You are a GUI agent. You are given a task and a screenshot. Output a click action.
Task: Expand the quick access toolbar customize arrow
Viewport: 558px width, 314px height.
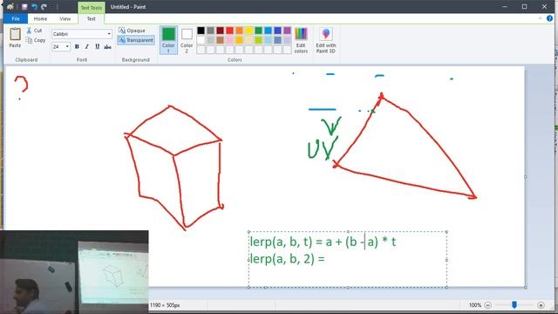tap(52, 7)
